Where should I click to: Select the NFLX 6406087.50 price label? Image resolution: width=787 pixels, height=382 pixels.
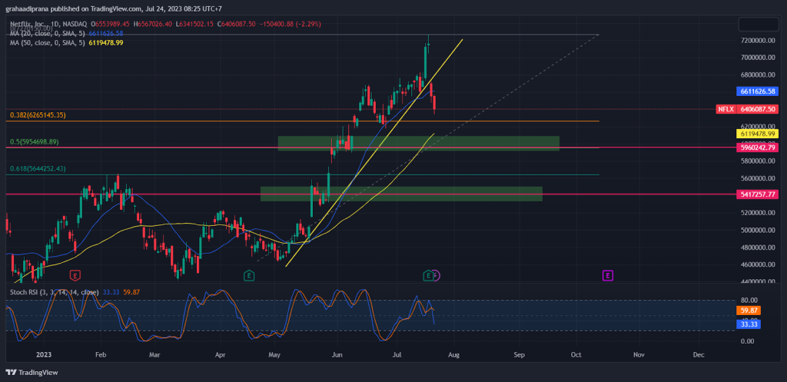coord(747,109)
